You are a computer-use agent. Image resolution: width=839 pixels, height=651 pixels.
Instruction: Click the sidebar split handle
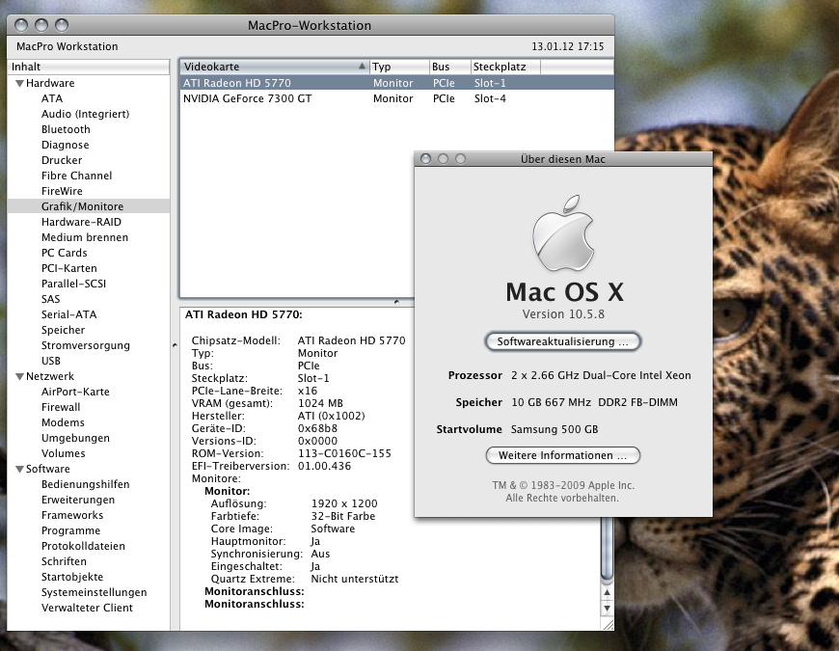[x=175, y=345]
